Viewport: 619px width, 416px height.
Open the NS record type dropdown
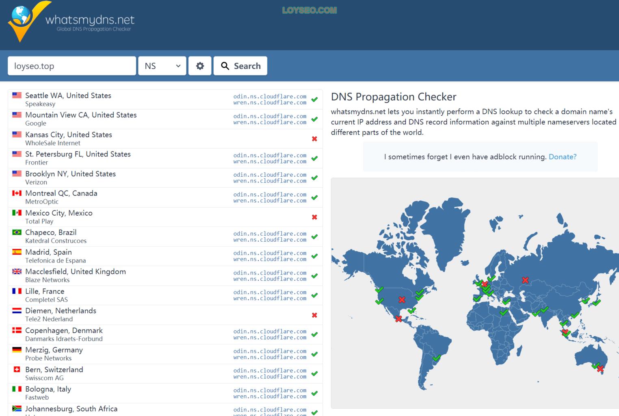[162, 66]
